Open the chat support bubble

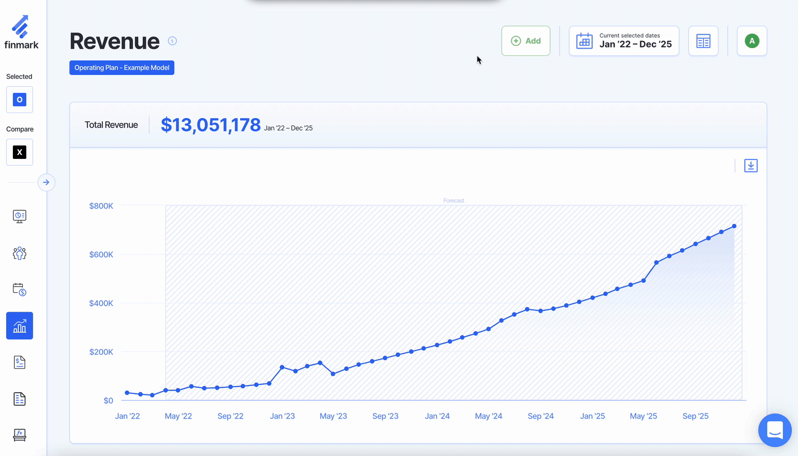(774, 430)
